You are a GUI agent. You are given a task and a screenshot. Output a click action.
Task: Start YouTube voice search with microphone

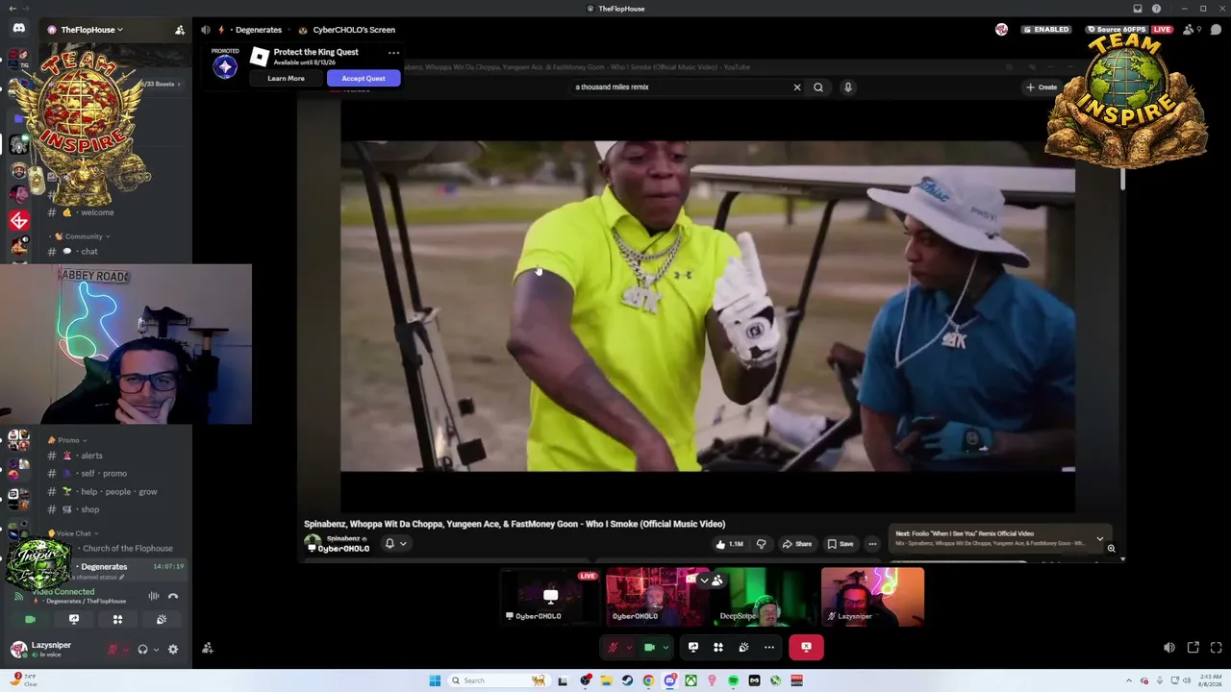click(848, 87)
